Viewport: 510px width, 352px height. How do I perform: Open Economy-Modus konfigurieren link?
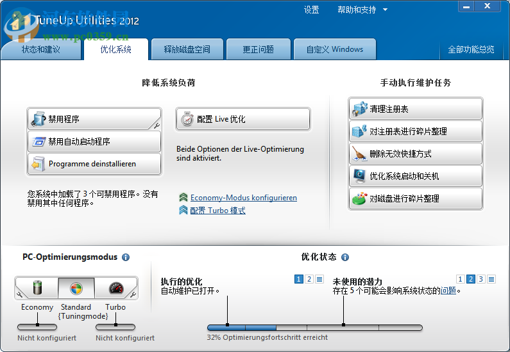click(x=244, y=198)
